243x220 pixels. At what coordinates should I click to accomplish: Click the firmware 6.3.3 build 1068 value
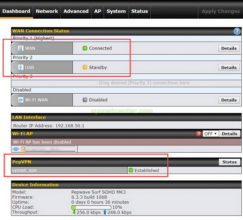click(x=89, y=197)
